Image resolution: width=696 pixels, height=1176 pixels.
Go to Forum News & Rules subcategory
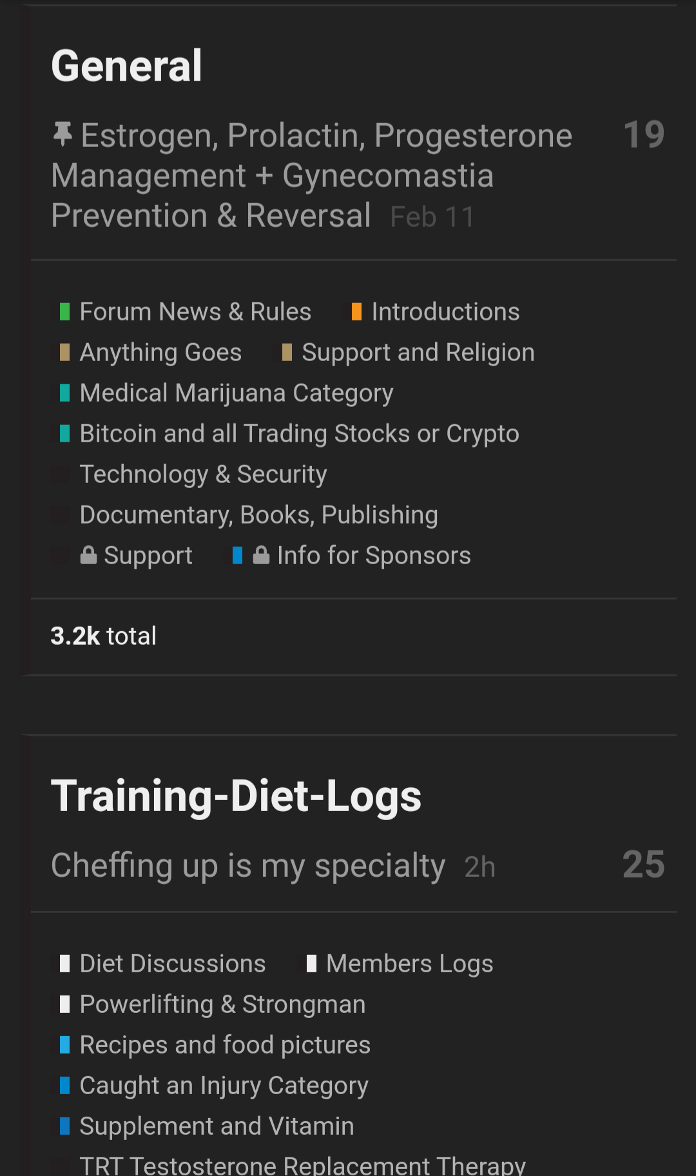(x=195, y=312)
